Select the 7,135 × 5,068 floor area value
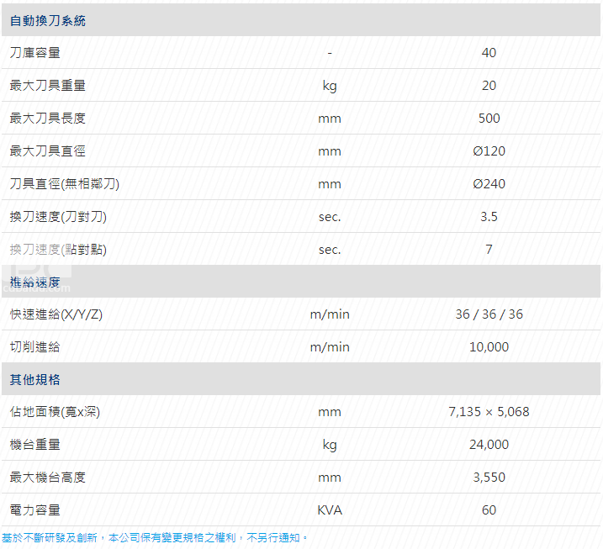The width and height of the screenshot is (603, 549). 489,412
